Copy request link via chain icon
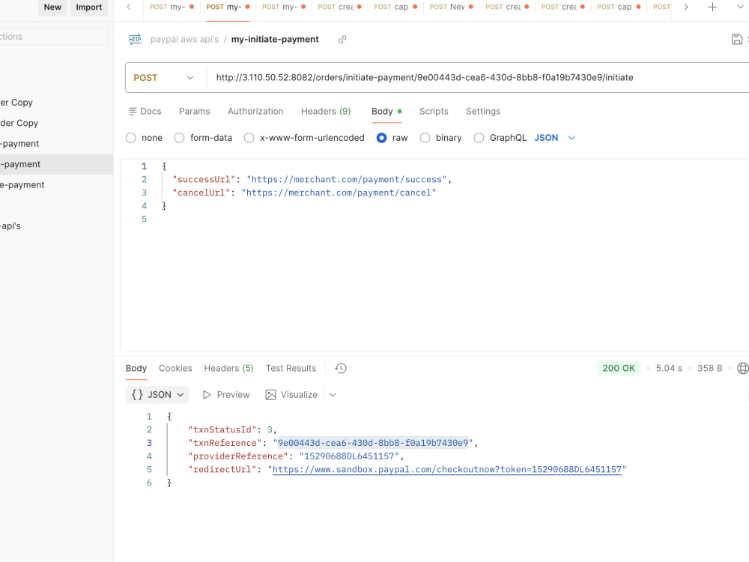Screen dimensions: 749x562 342,39
